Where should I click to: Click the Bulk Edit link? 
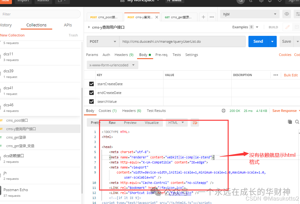tap(291, 75)
